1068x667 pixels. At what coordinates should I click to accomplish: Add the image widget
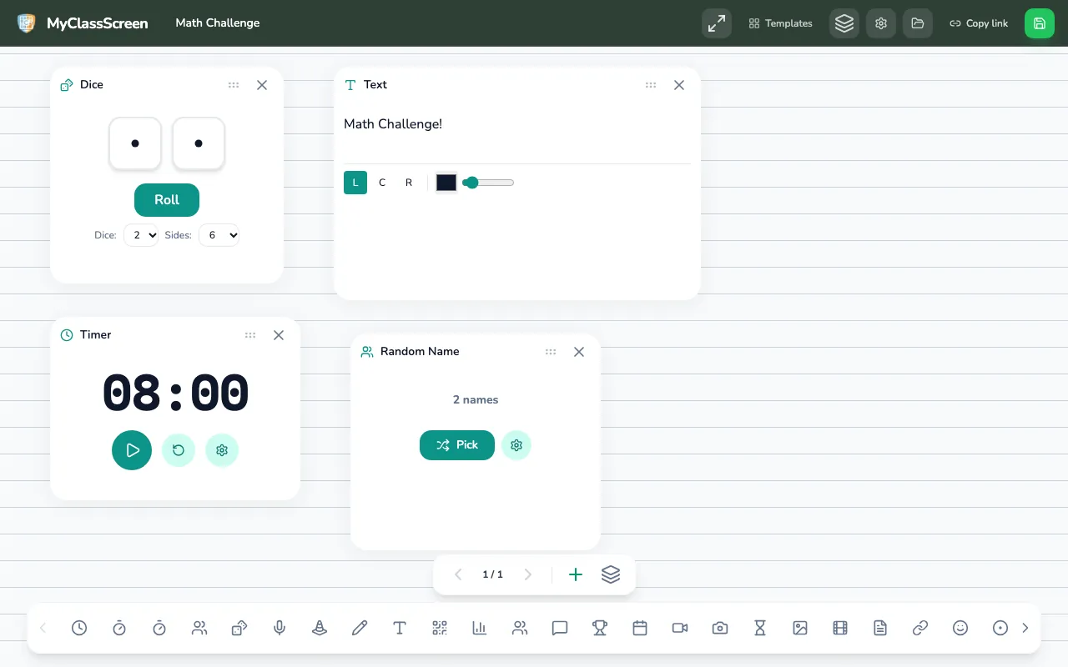[800, 628]
